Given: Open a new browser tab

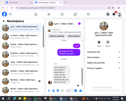Looking at the screenshot, I should [65, 3].
